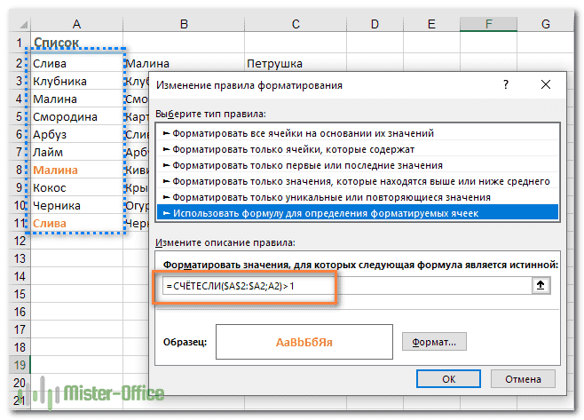
Task: Select rule type 'только первые или последние значения'
Action: (x=358, y=165)
